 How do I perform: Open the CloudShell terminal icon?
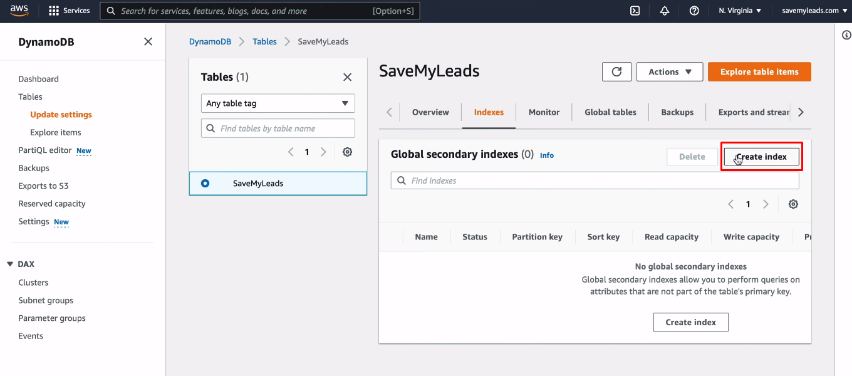[635, 11]
